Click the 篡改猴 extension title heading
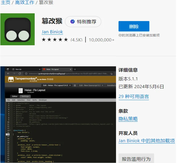The image size is (177, 163). pos(52,21)
